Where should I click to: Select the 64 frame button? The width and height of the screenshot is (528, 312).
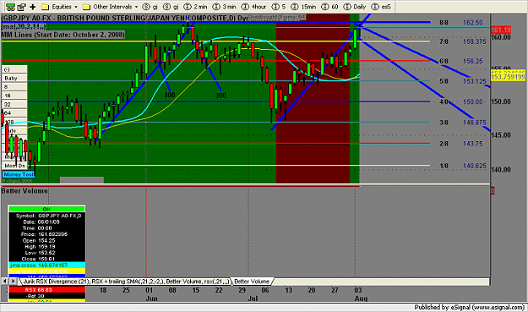(x=15, y=113)
